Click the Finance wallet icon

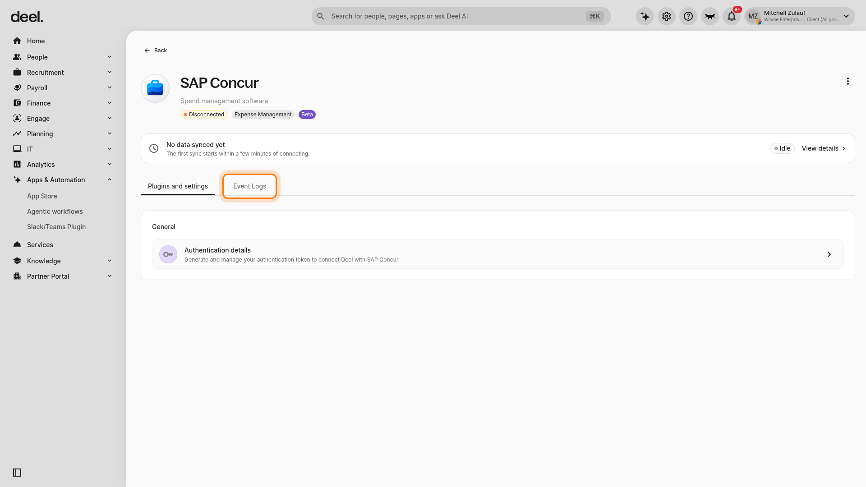click(17, 103)
